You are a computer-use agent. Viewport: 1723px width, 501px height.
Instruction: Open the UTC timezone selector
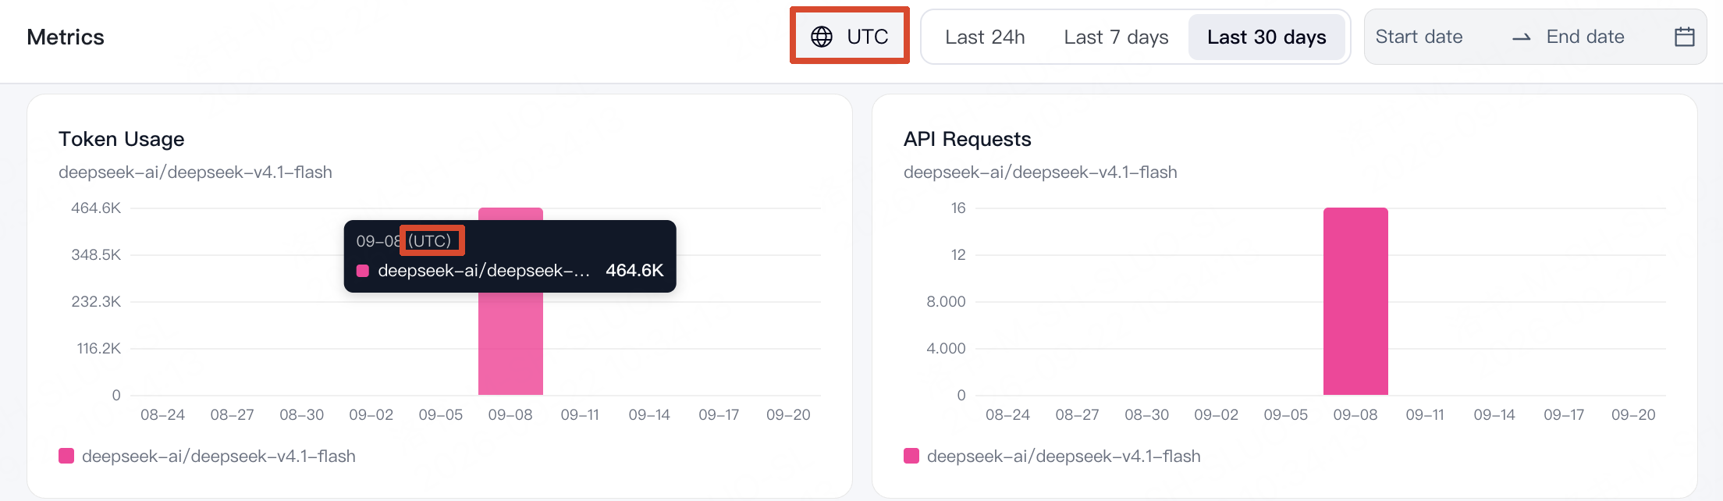coord(850,36)
